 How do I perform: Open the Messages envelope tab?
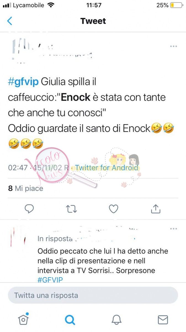pos(163,320)
